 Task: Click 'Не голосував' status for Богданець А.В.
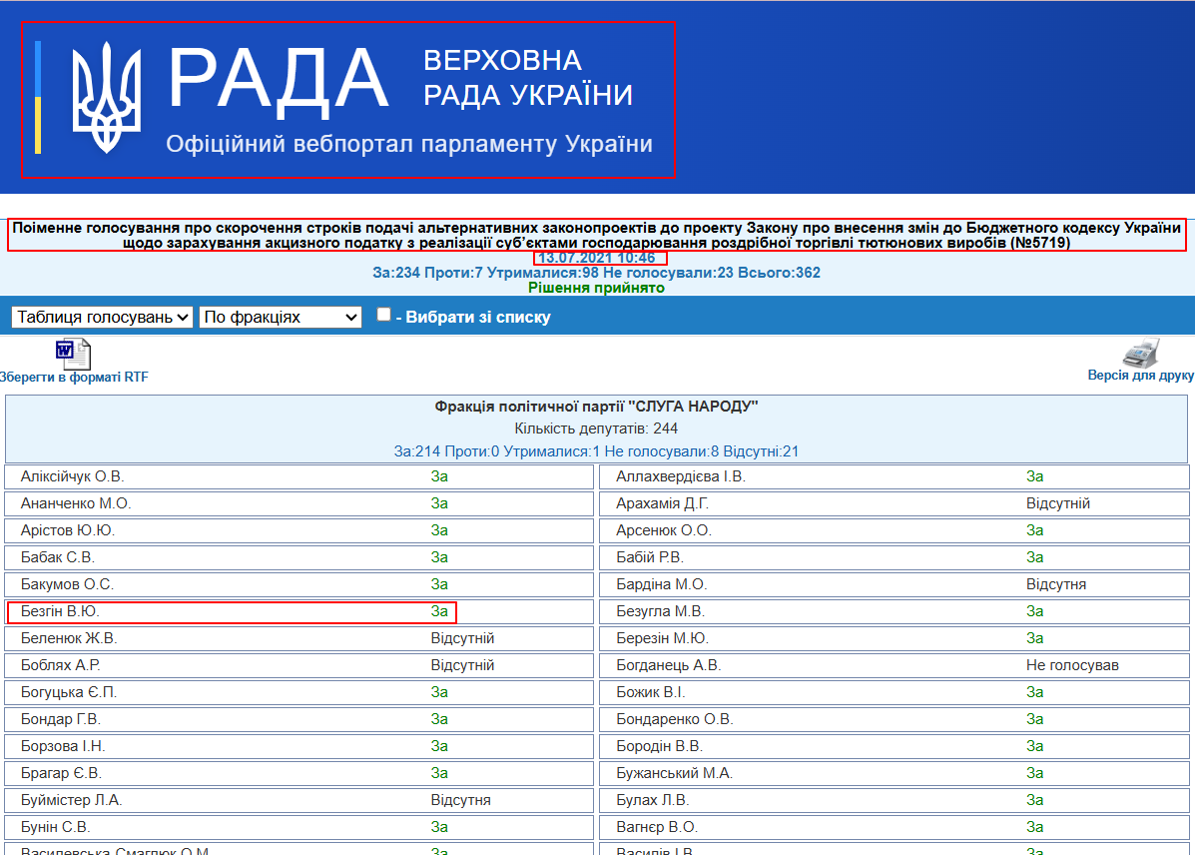click(x=1072, y=665)
